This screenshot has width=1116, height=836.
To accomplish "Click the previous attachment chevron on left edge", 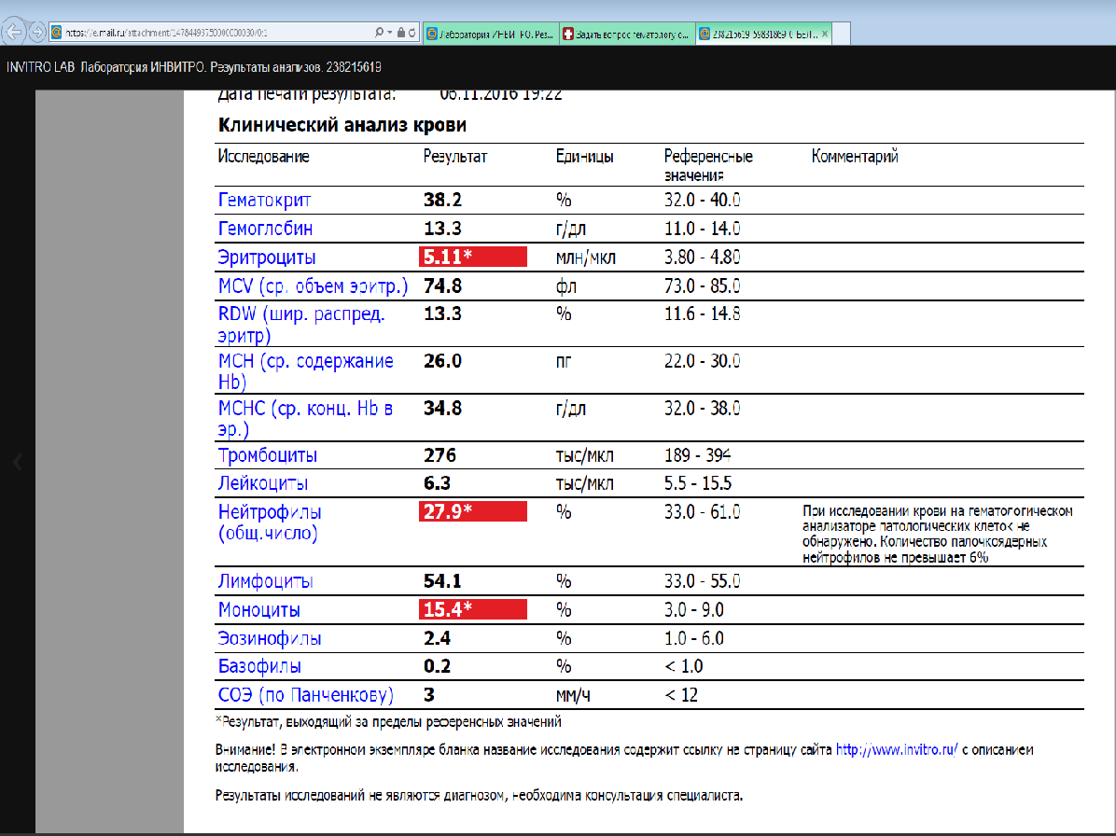I will (17, 460).
